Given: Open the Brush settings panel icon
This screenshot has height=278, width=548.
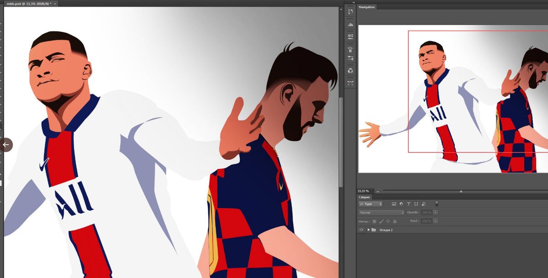Looking at the screenshot, I should [351, 58].
